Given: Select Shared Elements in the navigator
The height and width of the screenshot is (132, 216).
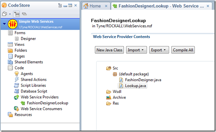Looking at the screenshot, I should click(29, 62).
